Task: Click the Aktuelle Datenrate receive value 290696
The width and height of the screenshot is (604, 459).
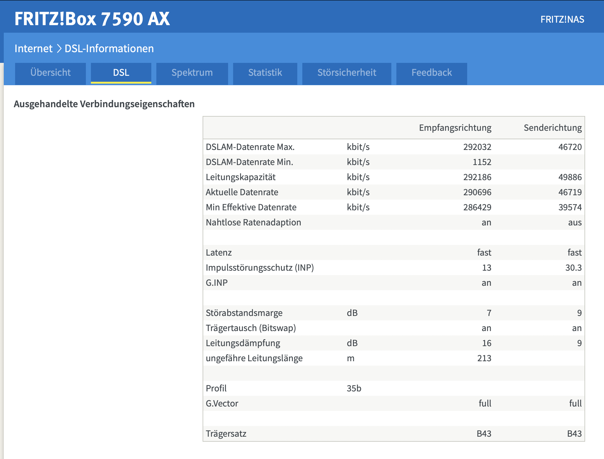Action: pyautogui.click(x=477, y=192)
